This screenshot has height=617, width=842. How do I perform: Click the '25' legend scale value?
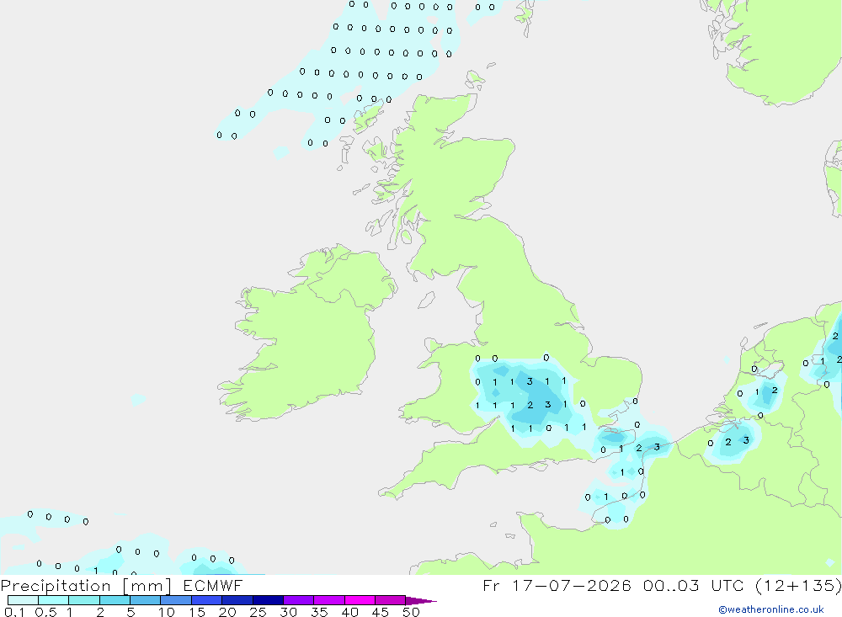pos(258,612)
